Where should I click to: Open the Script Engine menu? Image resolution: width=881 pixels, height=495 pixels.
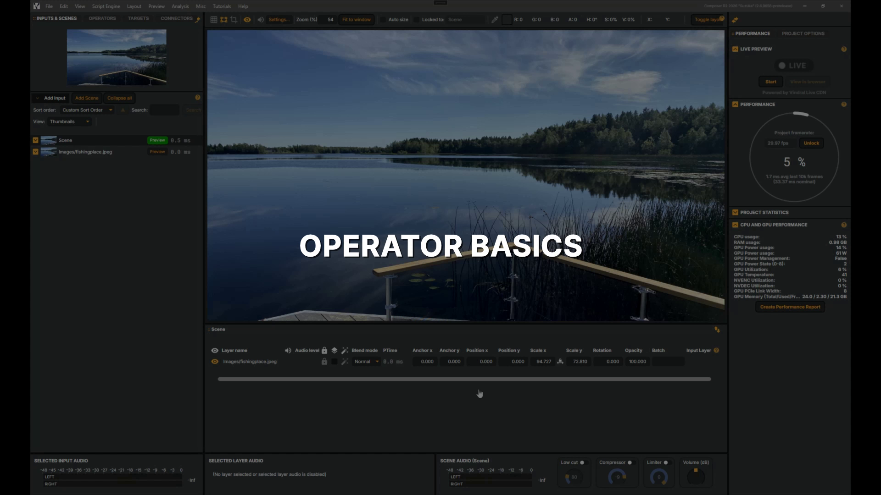[106, 6]
